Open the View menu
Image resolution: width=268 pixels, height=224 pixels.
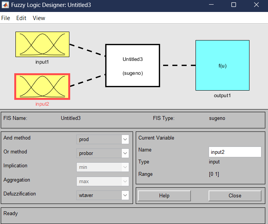39,18
